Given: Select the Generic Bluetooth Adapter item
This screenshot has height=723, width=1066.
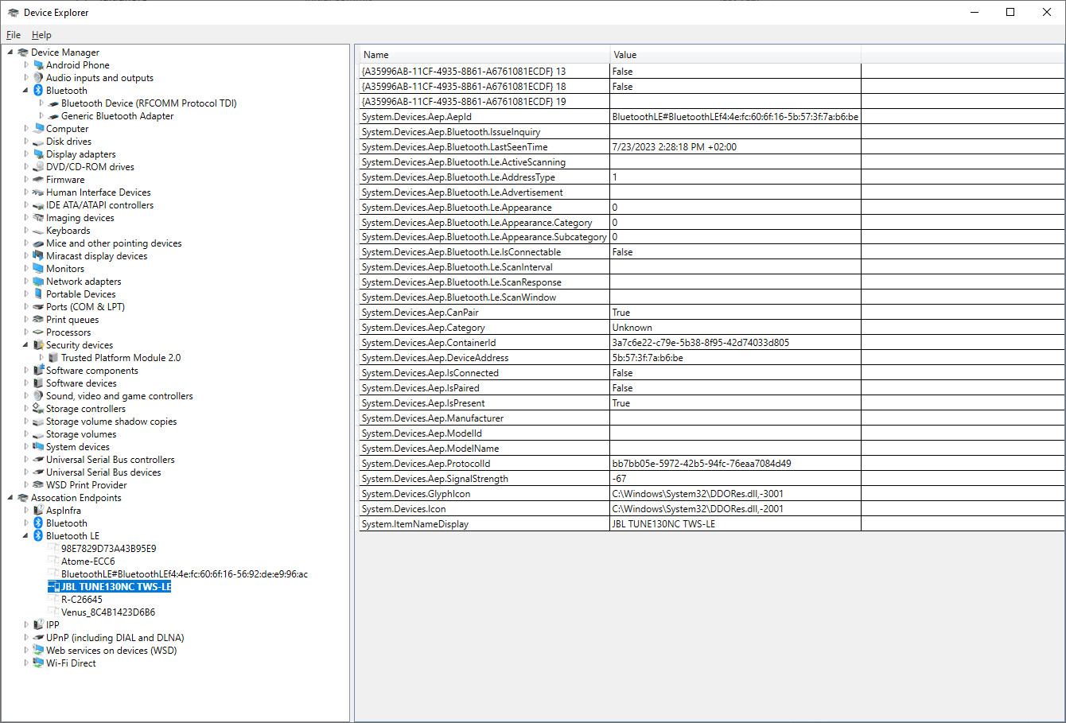Looking at the screenshot, I should (117, 116).
